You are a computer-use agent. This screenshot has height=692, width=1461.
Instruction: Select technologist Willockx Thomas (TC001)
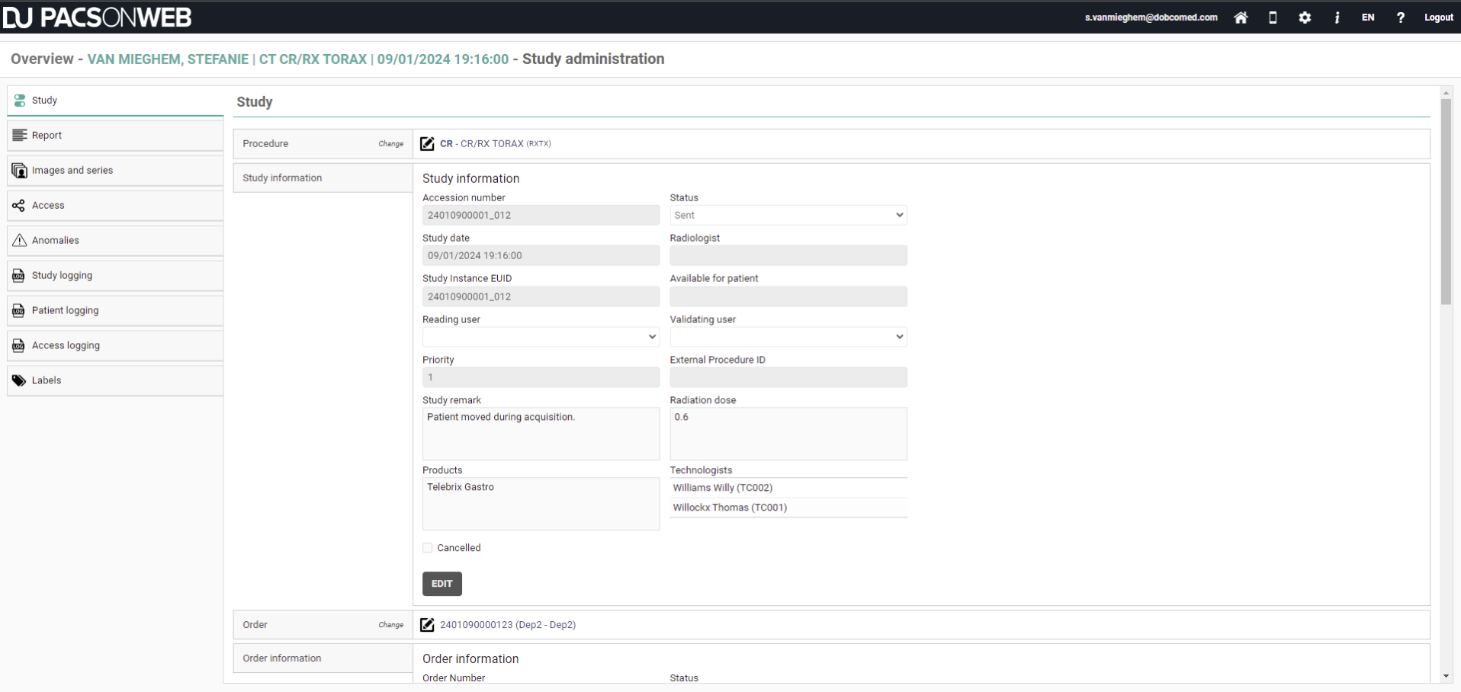788,508
